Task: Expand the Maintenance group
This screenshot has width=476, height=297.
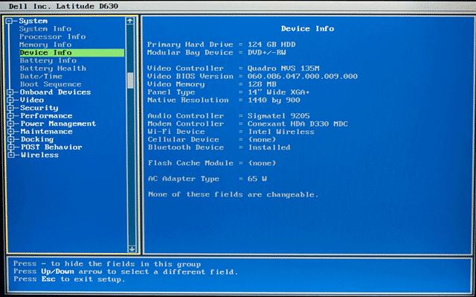Action: (x=11, y=132)
